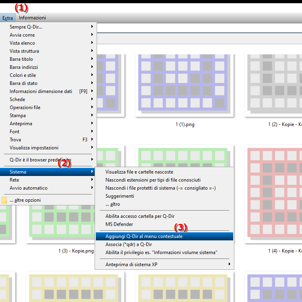The height and width of the screenshot is (302, 302).
Task: Expand the Barra di stato submenu
Action: (48, 83)
